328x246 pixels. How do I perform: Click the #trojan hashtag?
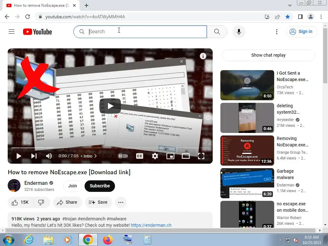tap(70, 219)
